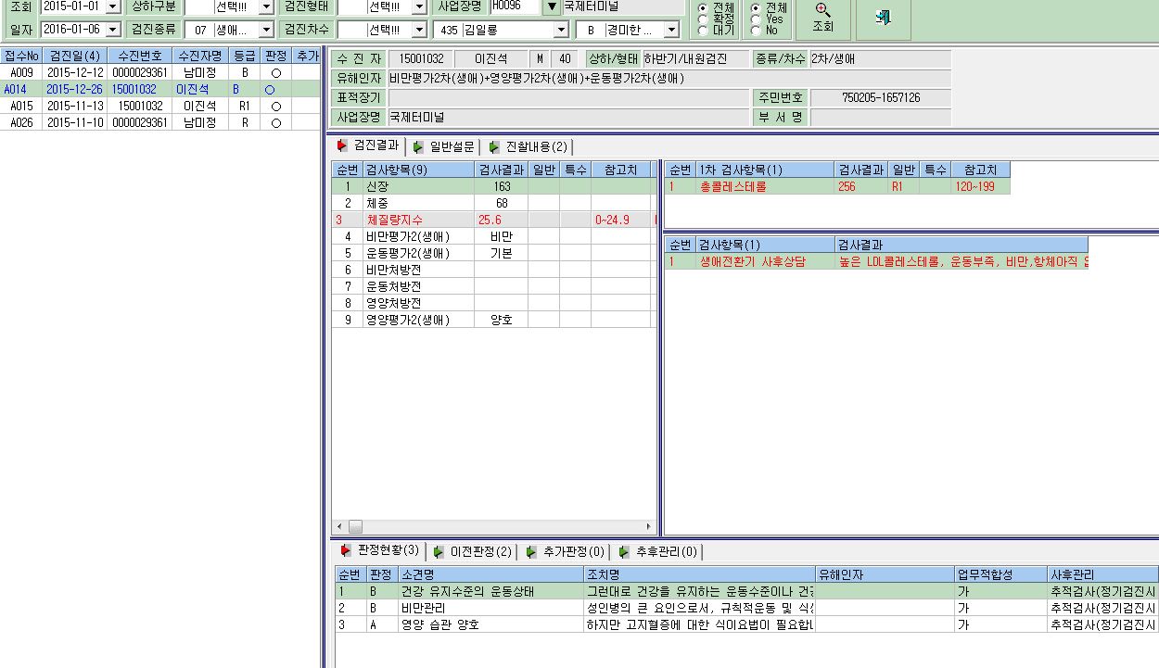Click the H0096 사업장 code field

pyautogui.click(x=514, y=6)
